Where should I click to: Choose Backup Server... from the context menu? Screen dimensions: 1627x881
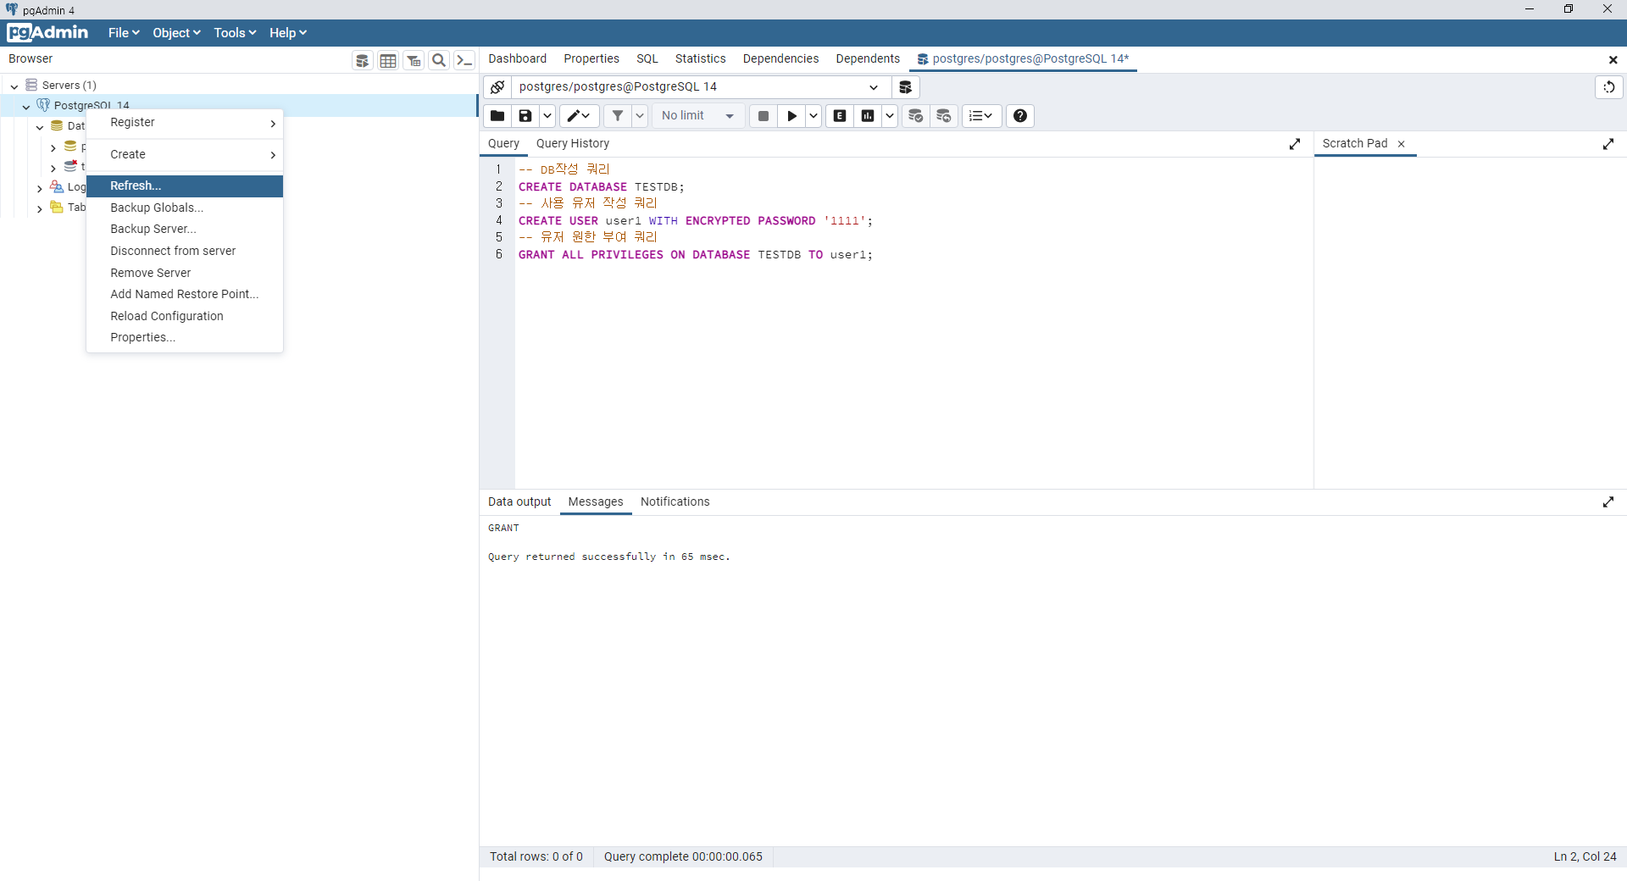click(185, 230)
